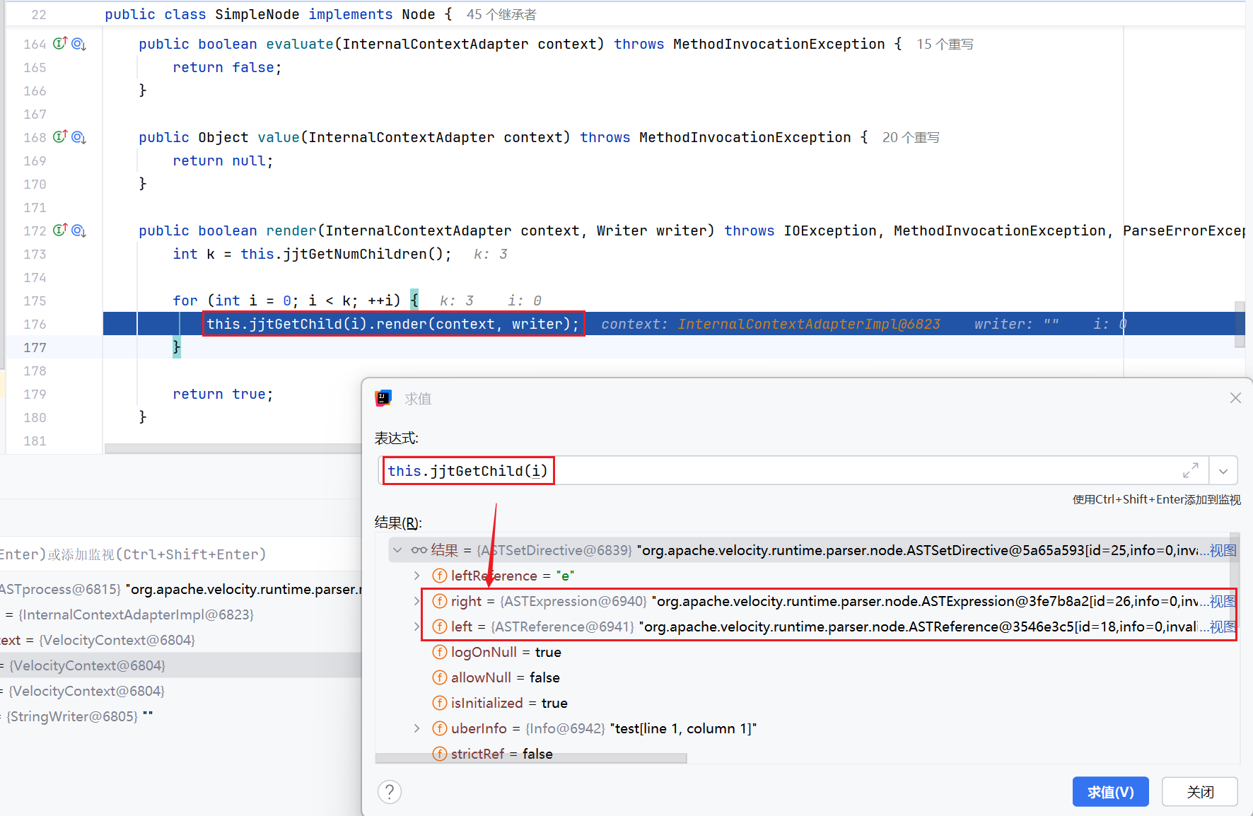The width and height of the screenshot is (1253, 816).
Task: Expand the uberInfo field node
Action: (x=417, y=728)
